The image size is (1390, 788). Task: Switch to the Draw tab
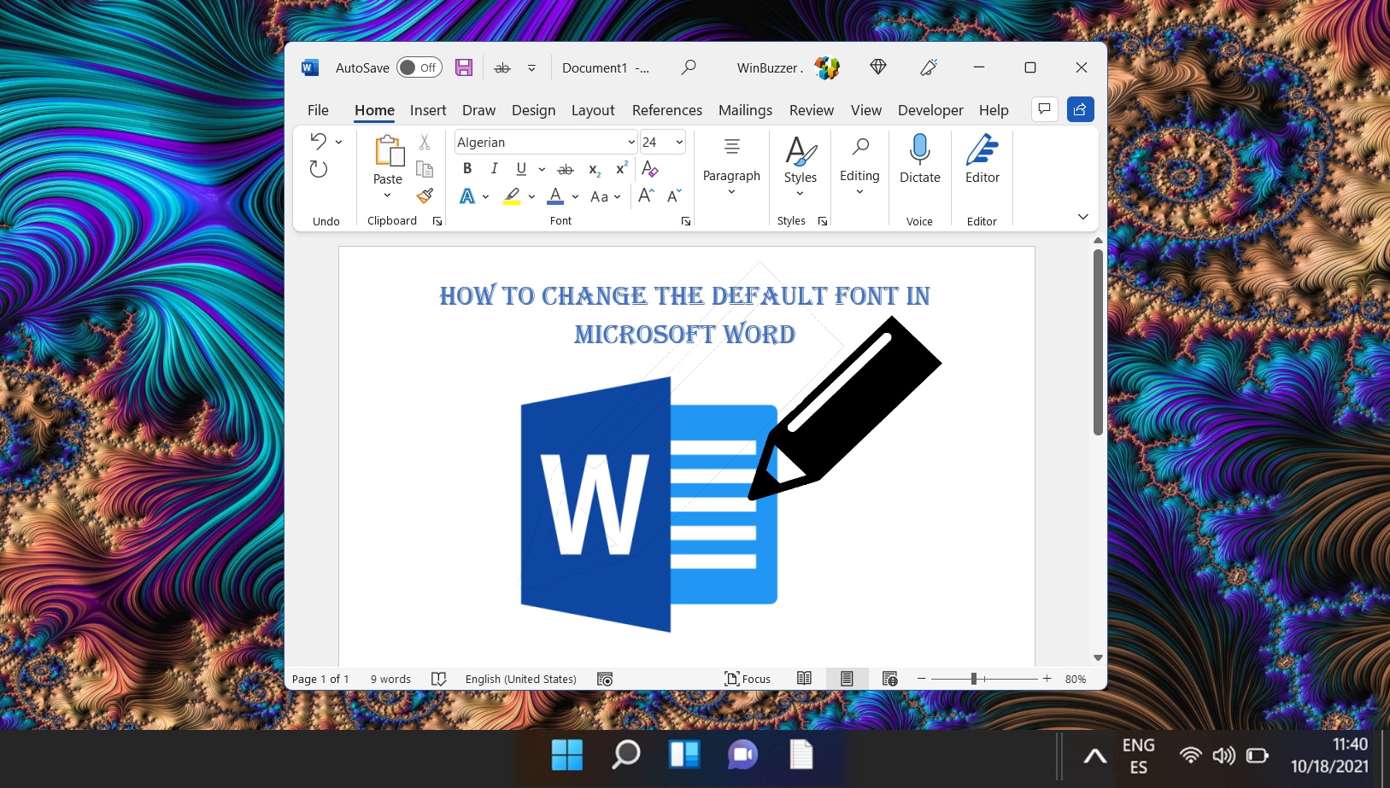478,110
